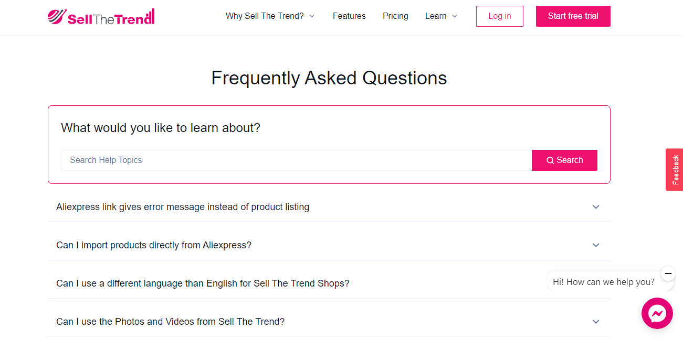
Task: Open the Learn dropdown menu
Action: [x=441, y=16]
